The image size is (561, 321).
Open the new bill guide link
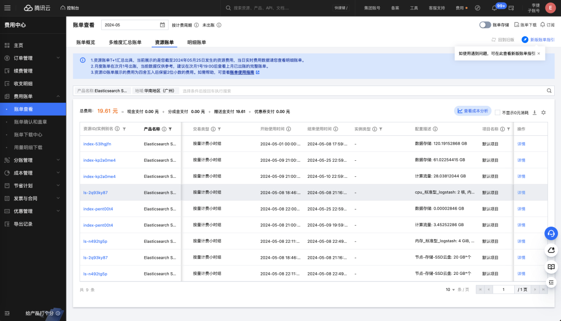(x=538, y=39)
